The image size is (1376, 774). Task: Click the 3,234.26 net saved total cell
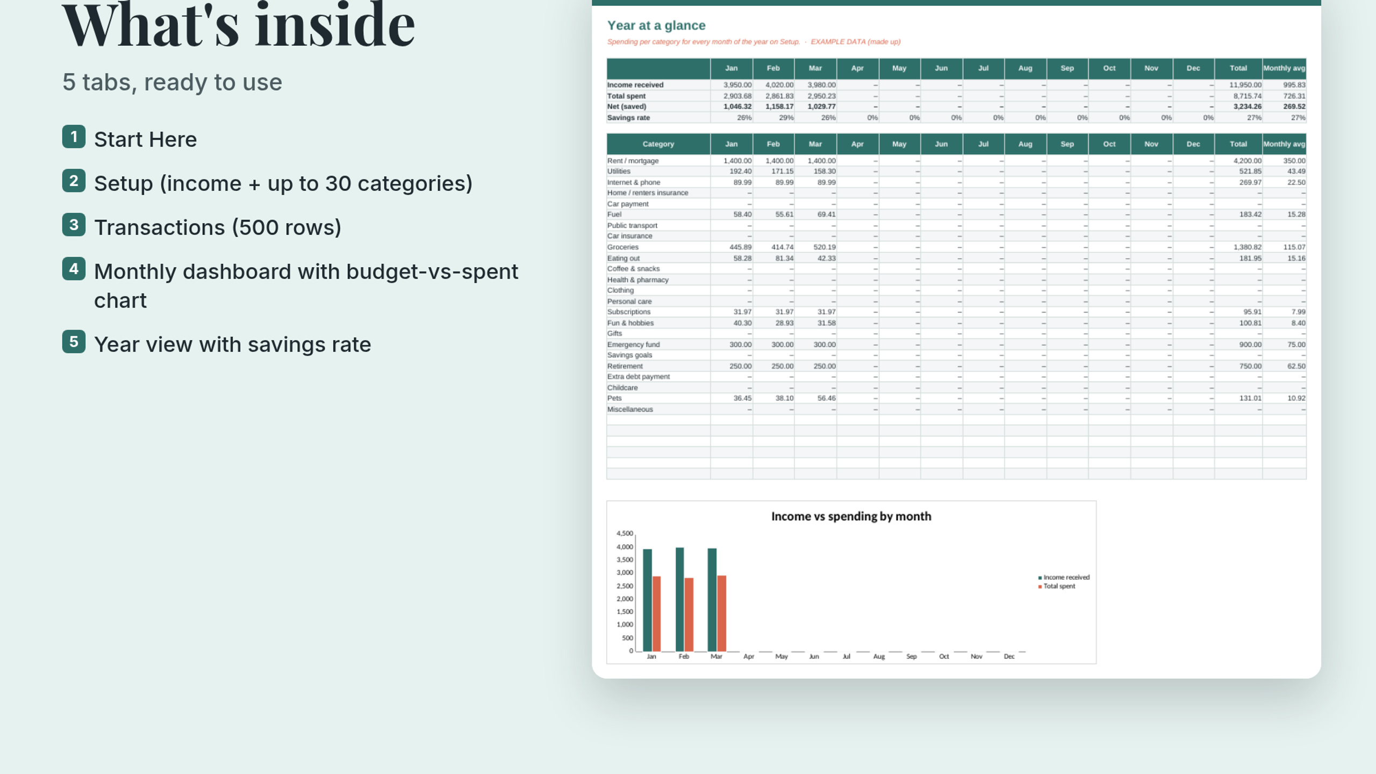[x=1238, y=106]
